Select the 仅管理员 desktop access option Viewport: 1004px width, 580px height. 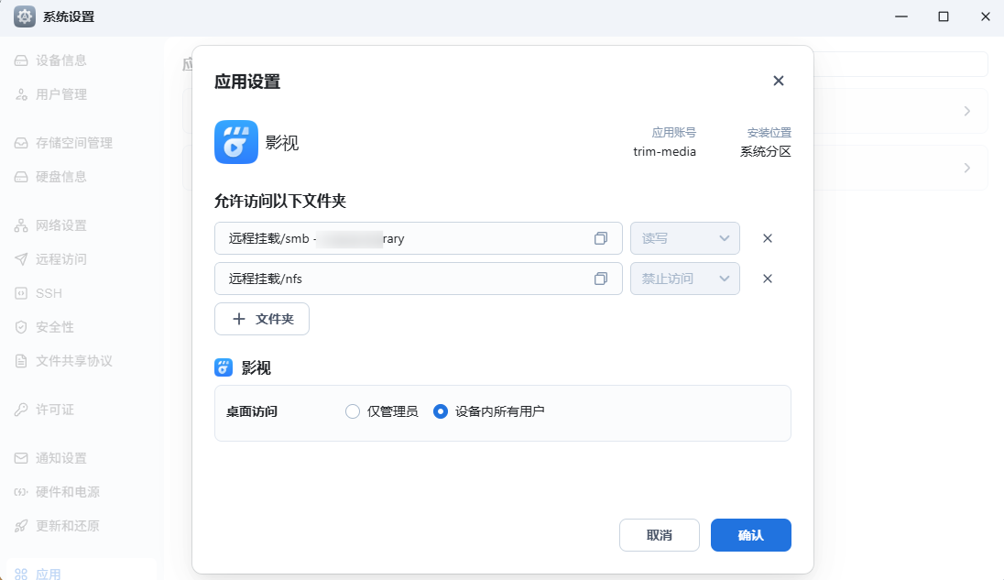point(353,410)
